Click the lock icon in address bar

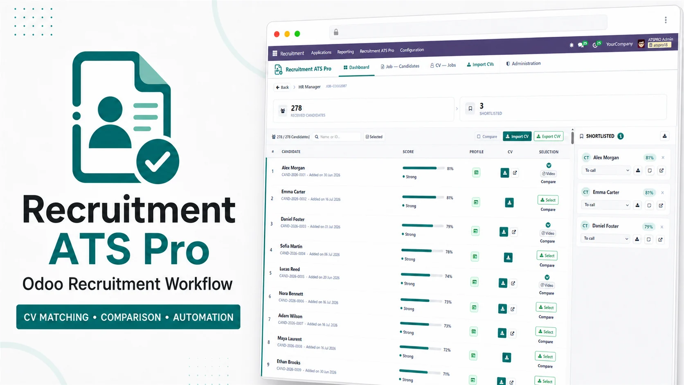pos(336,32)
